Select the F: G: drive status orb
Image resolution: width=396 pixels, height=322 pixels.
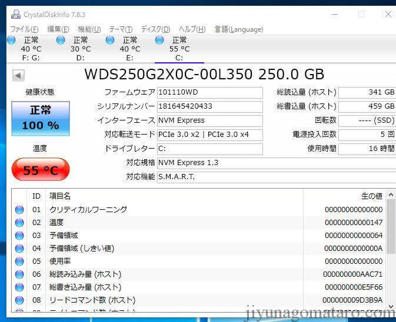[11, 40]
